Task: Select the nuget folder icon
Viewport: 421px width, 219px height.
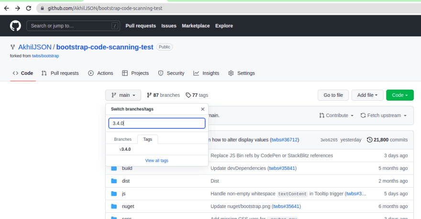Action: pyautogui.click(x=114, y=207)
